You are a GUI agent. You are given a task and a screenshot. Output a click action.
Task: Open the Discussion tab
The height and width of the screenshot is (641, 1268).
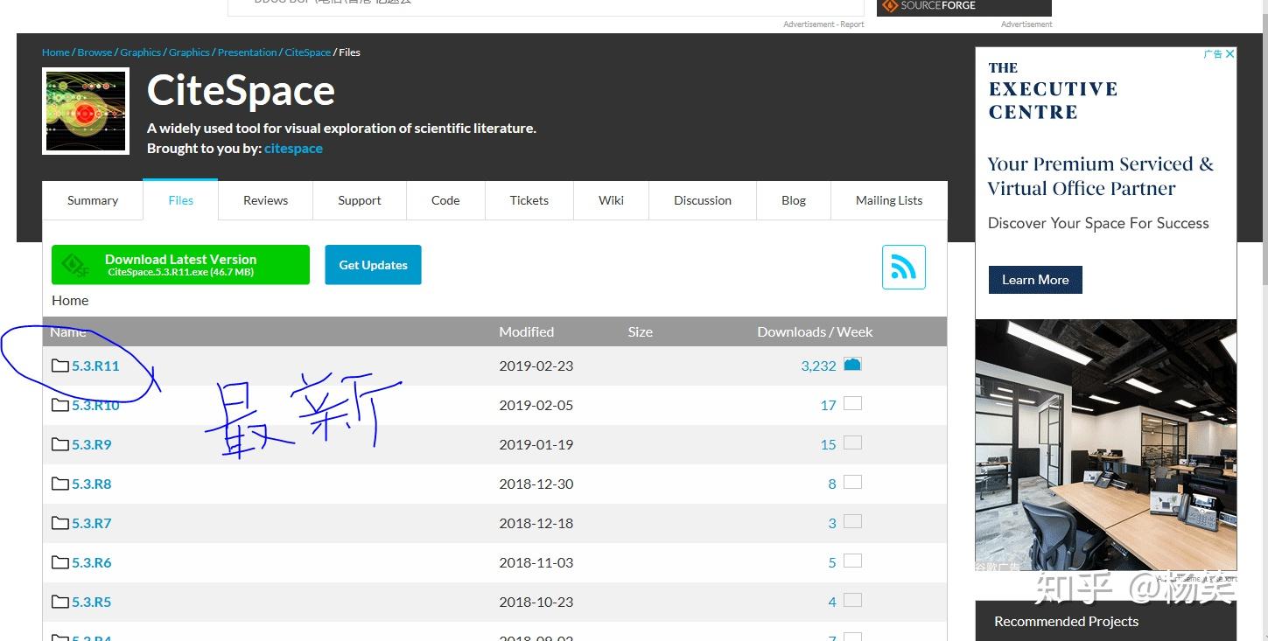pyautogui.click(x=703, y=200)
